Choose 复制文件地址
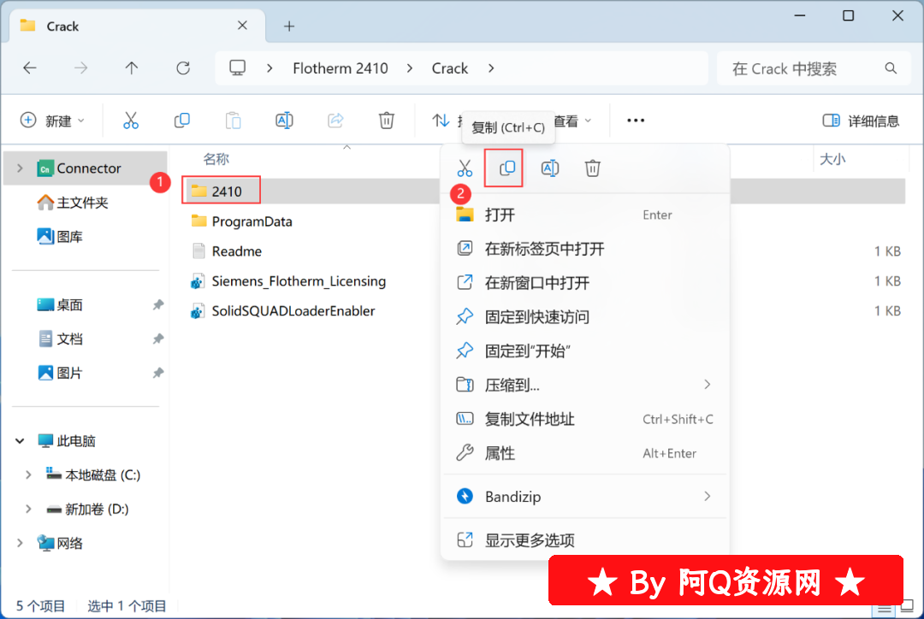 (586, 419)
